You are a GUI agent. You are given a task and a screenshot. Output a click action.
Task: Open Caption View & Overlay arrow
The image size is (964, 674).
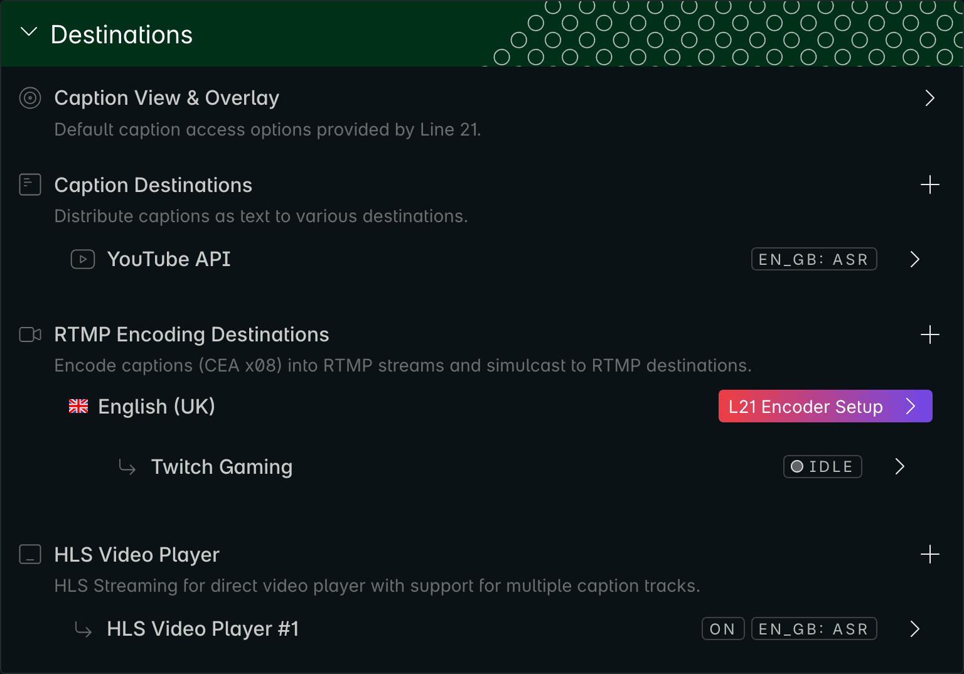click(x=929, y=98)
